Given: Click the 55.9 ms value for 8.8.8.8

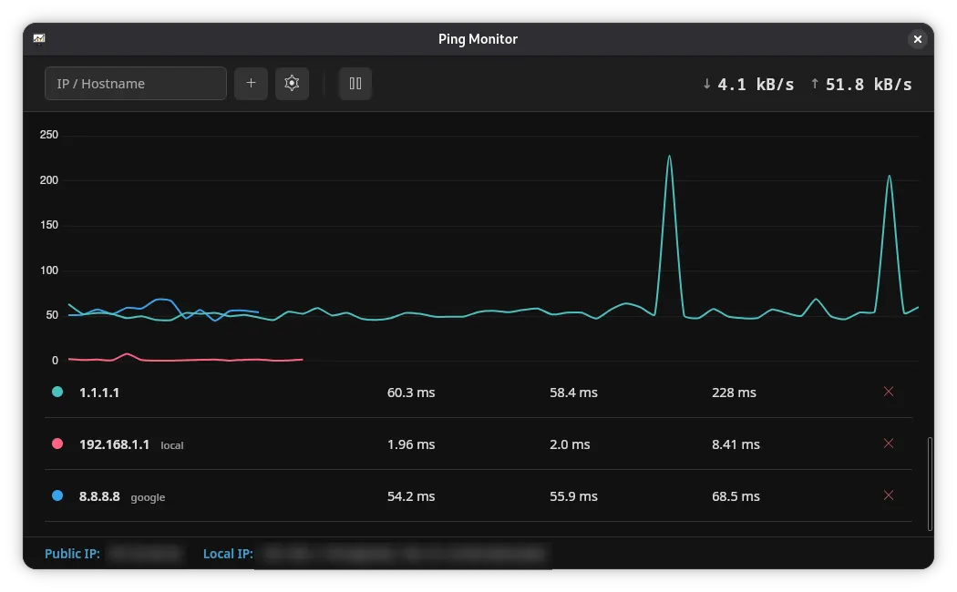Looking at the screenshot, I should [573, 496].
